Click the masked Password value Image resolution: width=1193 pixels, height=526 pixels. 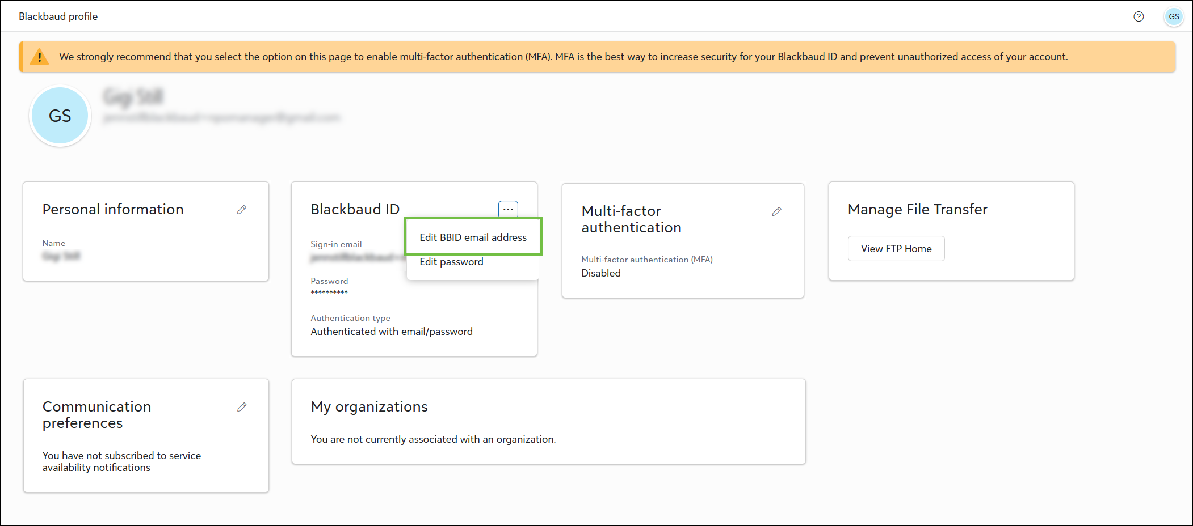329,292
